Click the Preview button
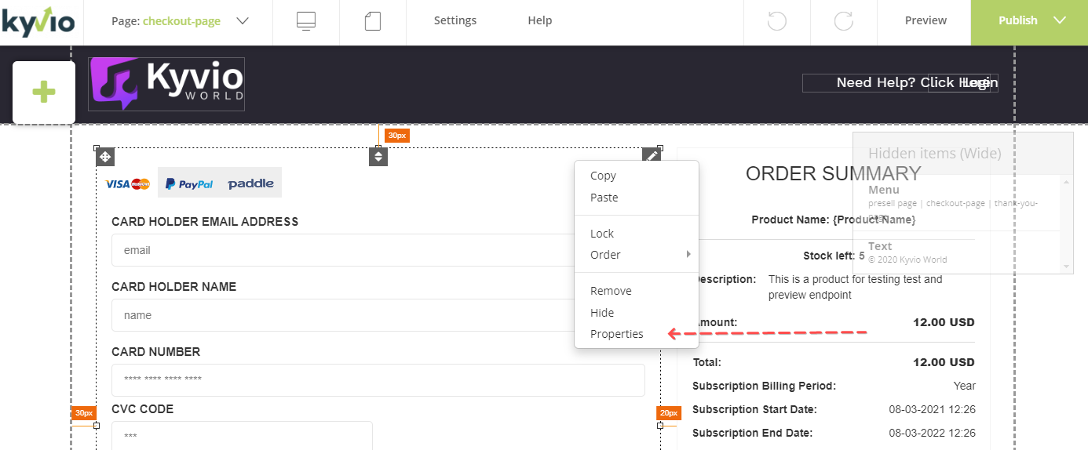 click(926, 20)
